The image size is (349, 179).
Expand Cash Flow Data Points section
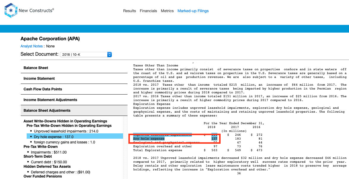pos(74,89)
